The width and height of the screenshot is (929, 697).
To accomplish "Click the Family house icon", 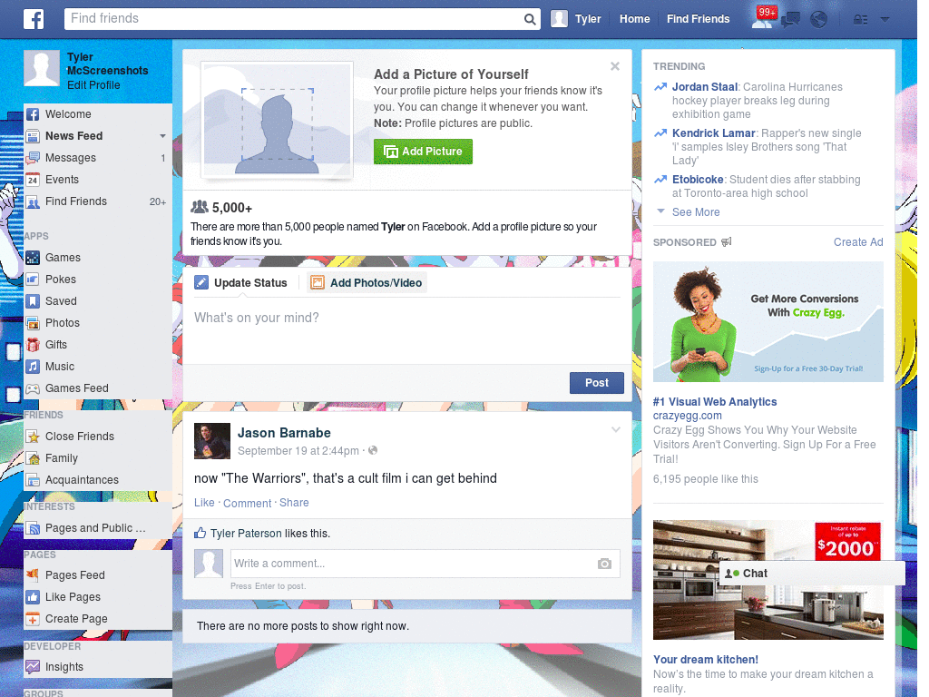I will click(x=34, y=458).
